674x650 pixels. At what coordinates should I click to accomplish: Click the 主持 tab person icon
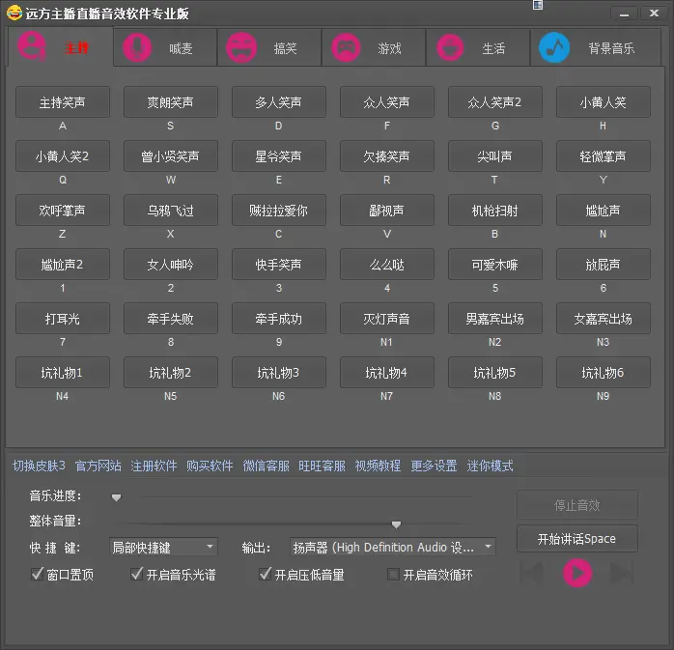(x=34, y=46)
